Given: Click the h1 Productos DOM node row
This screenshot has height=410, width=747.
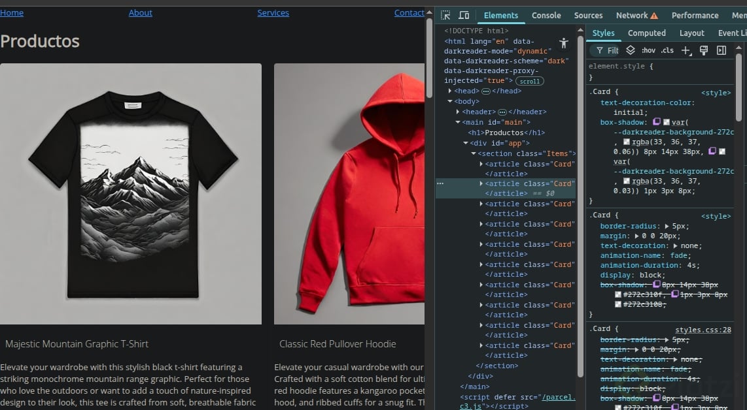Looking at the screenshot, I should 506,133.
